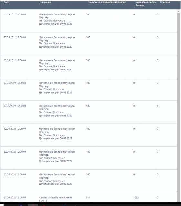The height and width of the screenshot is (206, 181).
Task: Click the 100 points value in topmost row
Action: [88, 14]
